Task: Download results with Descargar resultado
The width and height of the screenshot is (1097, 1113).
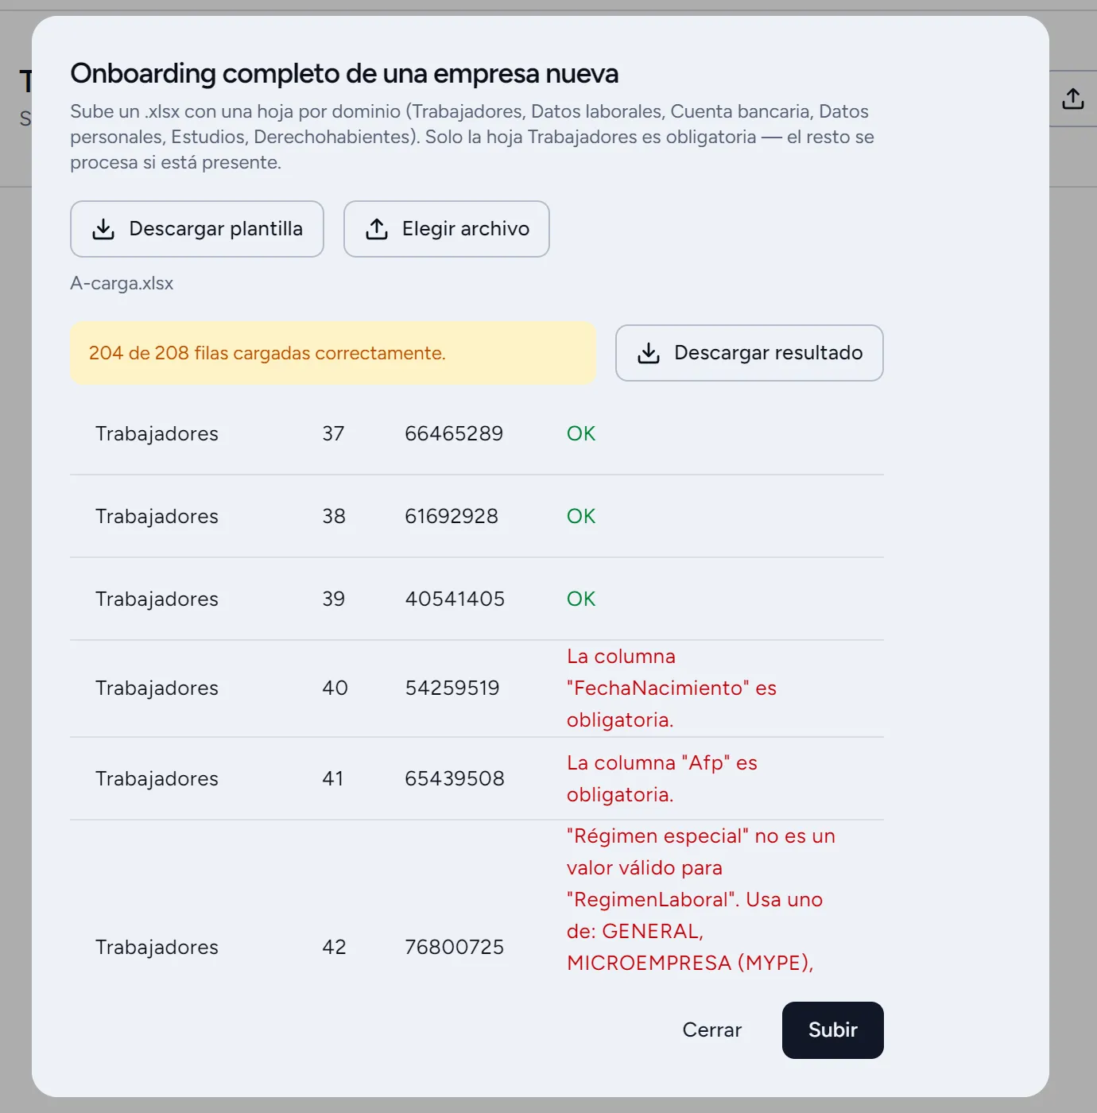Action: pyautogui.click(x=750, y=353)
